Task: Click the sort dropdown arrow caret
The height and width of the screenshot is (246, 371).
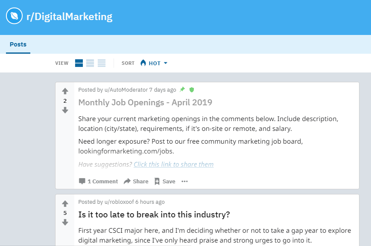Action: [166, 63]
